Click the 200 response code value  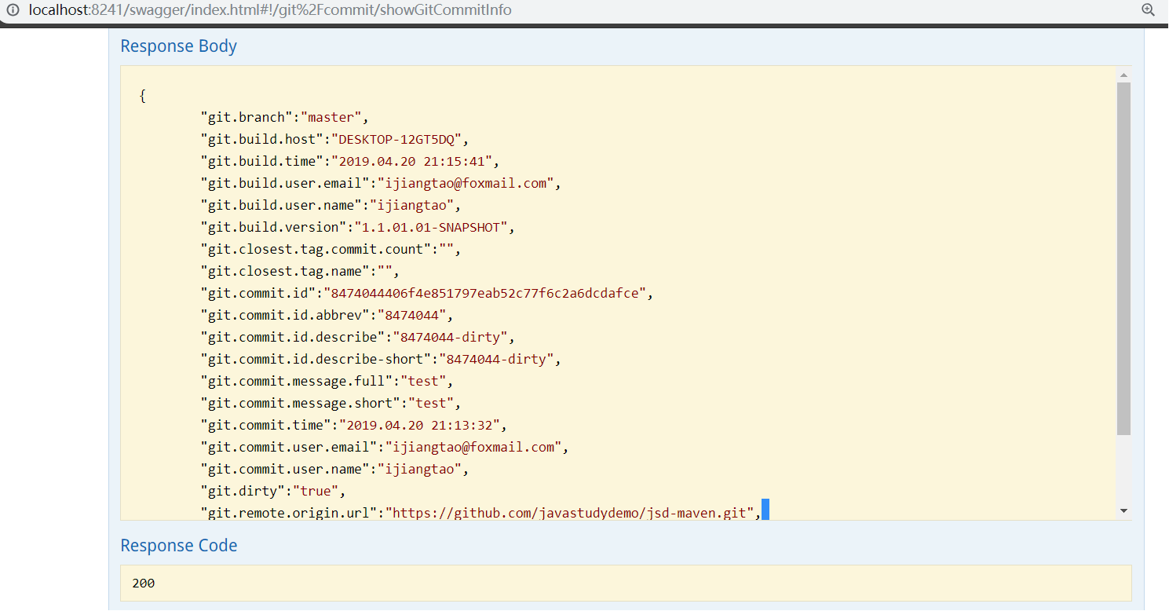pyautogui.click(x=143, y=584)
